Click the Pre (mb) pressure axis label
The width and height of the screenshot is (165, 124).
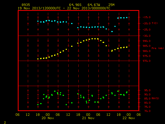158,48
